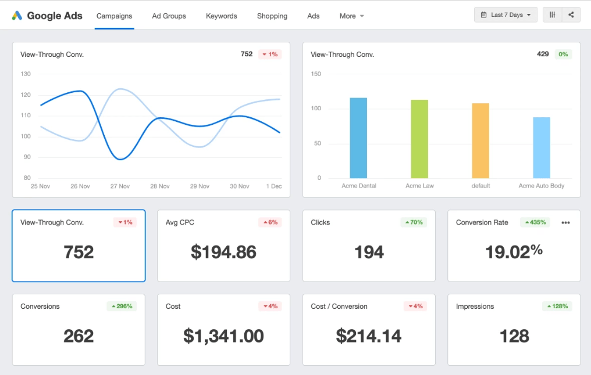Click the Ads navigation link
Viewport: 591px width, 375px height.
(x=313, y=16)
